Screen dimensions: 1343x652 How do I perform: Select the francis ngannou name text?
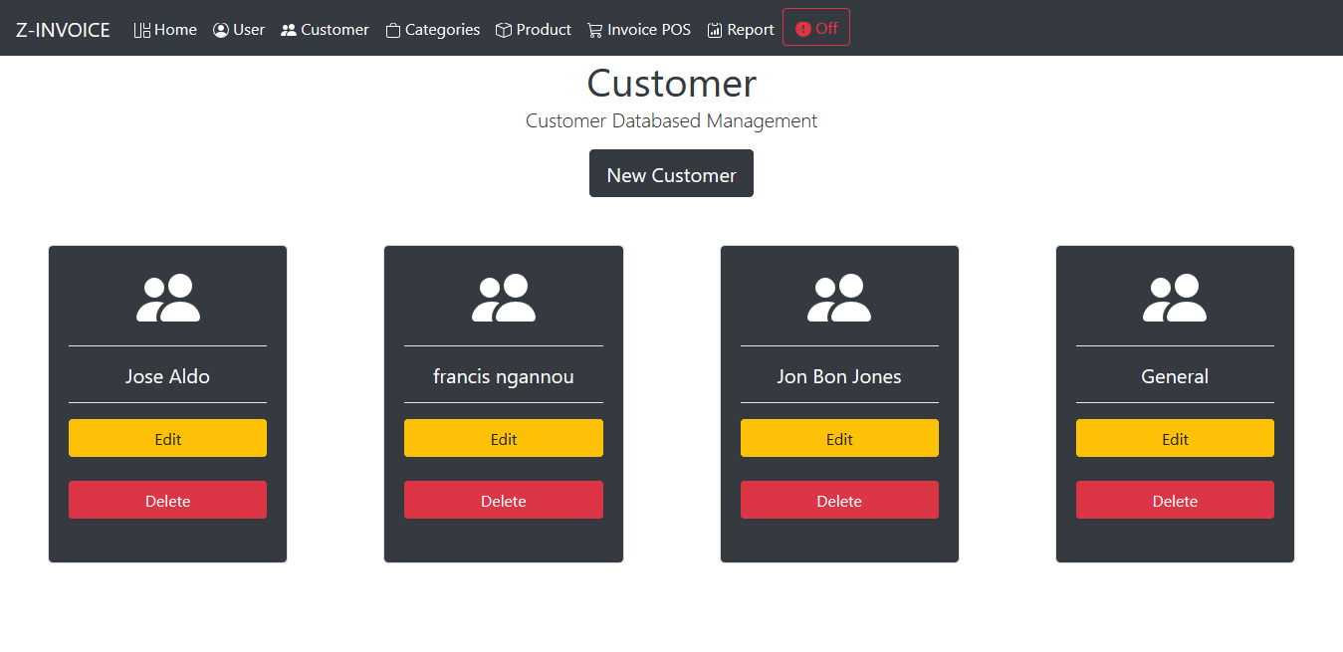[x=504, y=376]
